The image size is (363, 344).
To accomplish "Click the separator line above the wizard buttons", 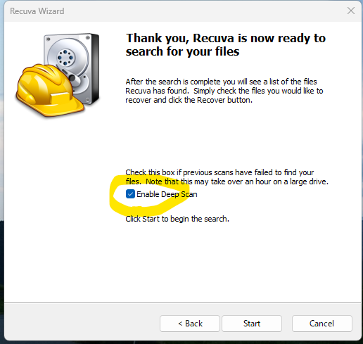I will [183, 302].
